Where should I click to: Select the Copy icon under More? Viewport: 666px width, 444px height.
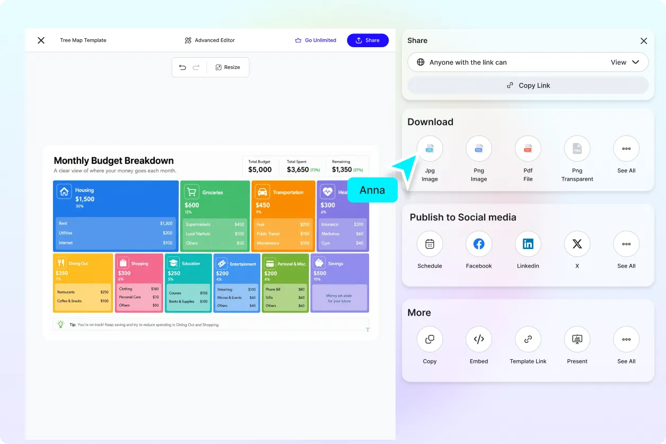430,340
